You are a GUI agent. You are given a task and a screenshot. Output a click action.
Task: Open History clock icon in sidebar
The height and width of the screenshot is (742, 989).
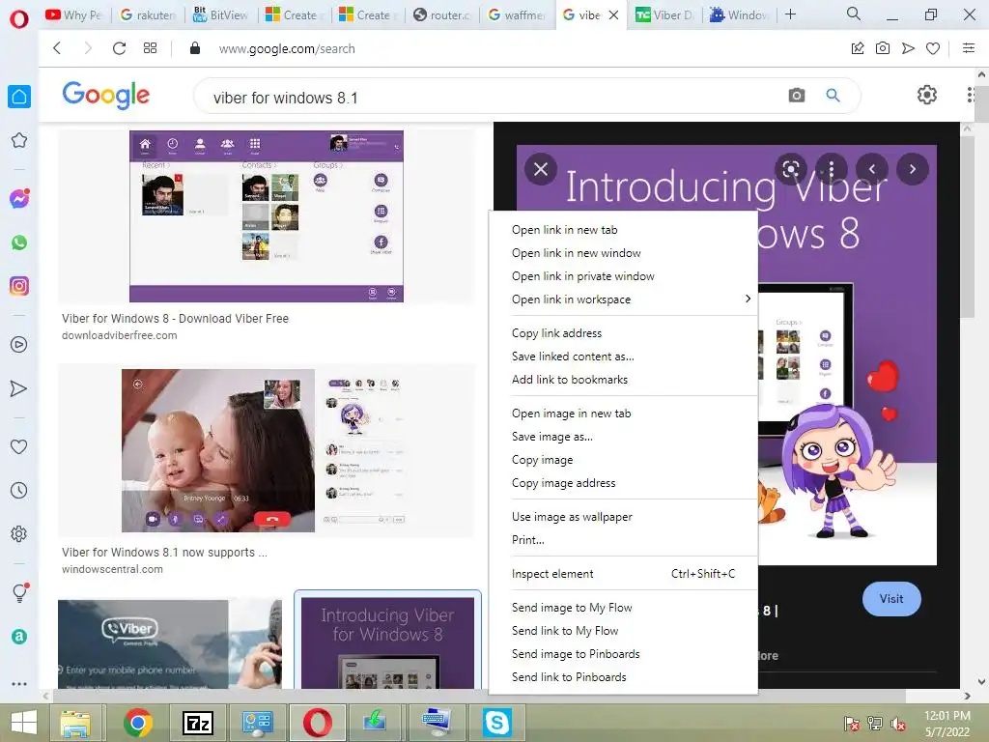(x=19, y=490)
